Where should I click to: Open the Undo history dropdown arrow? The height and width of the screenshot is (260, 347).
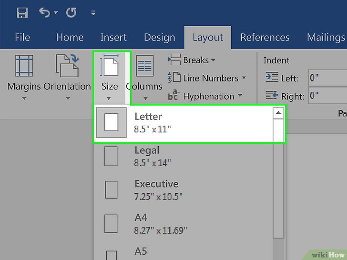tap(56, 12)
